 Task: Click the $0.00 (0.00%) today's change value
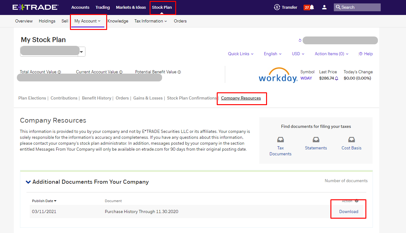[357, 78]
